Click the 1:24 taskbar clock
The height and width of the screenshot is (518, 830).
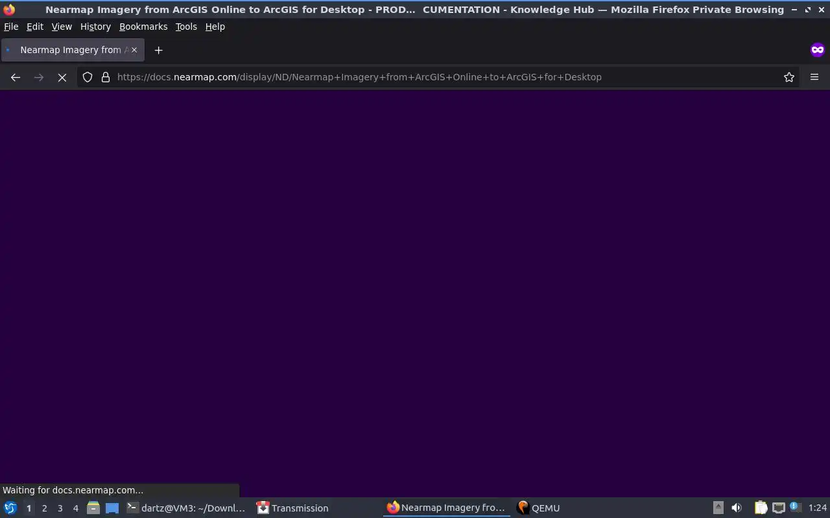818,508
